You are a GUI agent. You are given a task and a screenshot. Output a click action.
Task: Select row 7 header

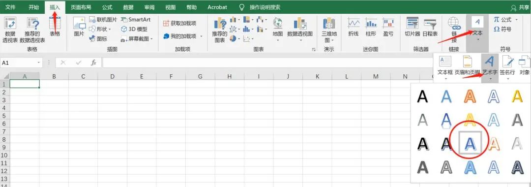pyautogui.click(x=5, y=131)
